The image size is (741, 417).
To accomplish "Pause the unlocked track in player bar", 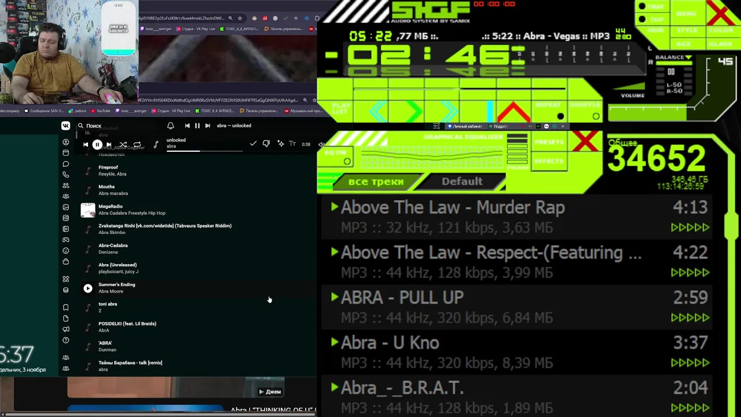I will point(97,144).
